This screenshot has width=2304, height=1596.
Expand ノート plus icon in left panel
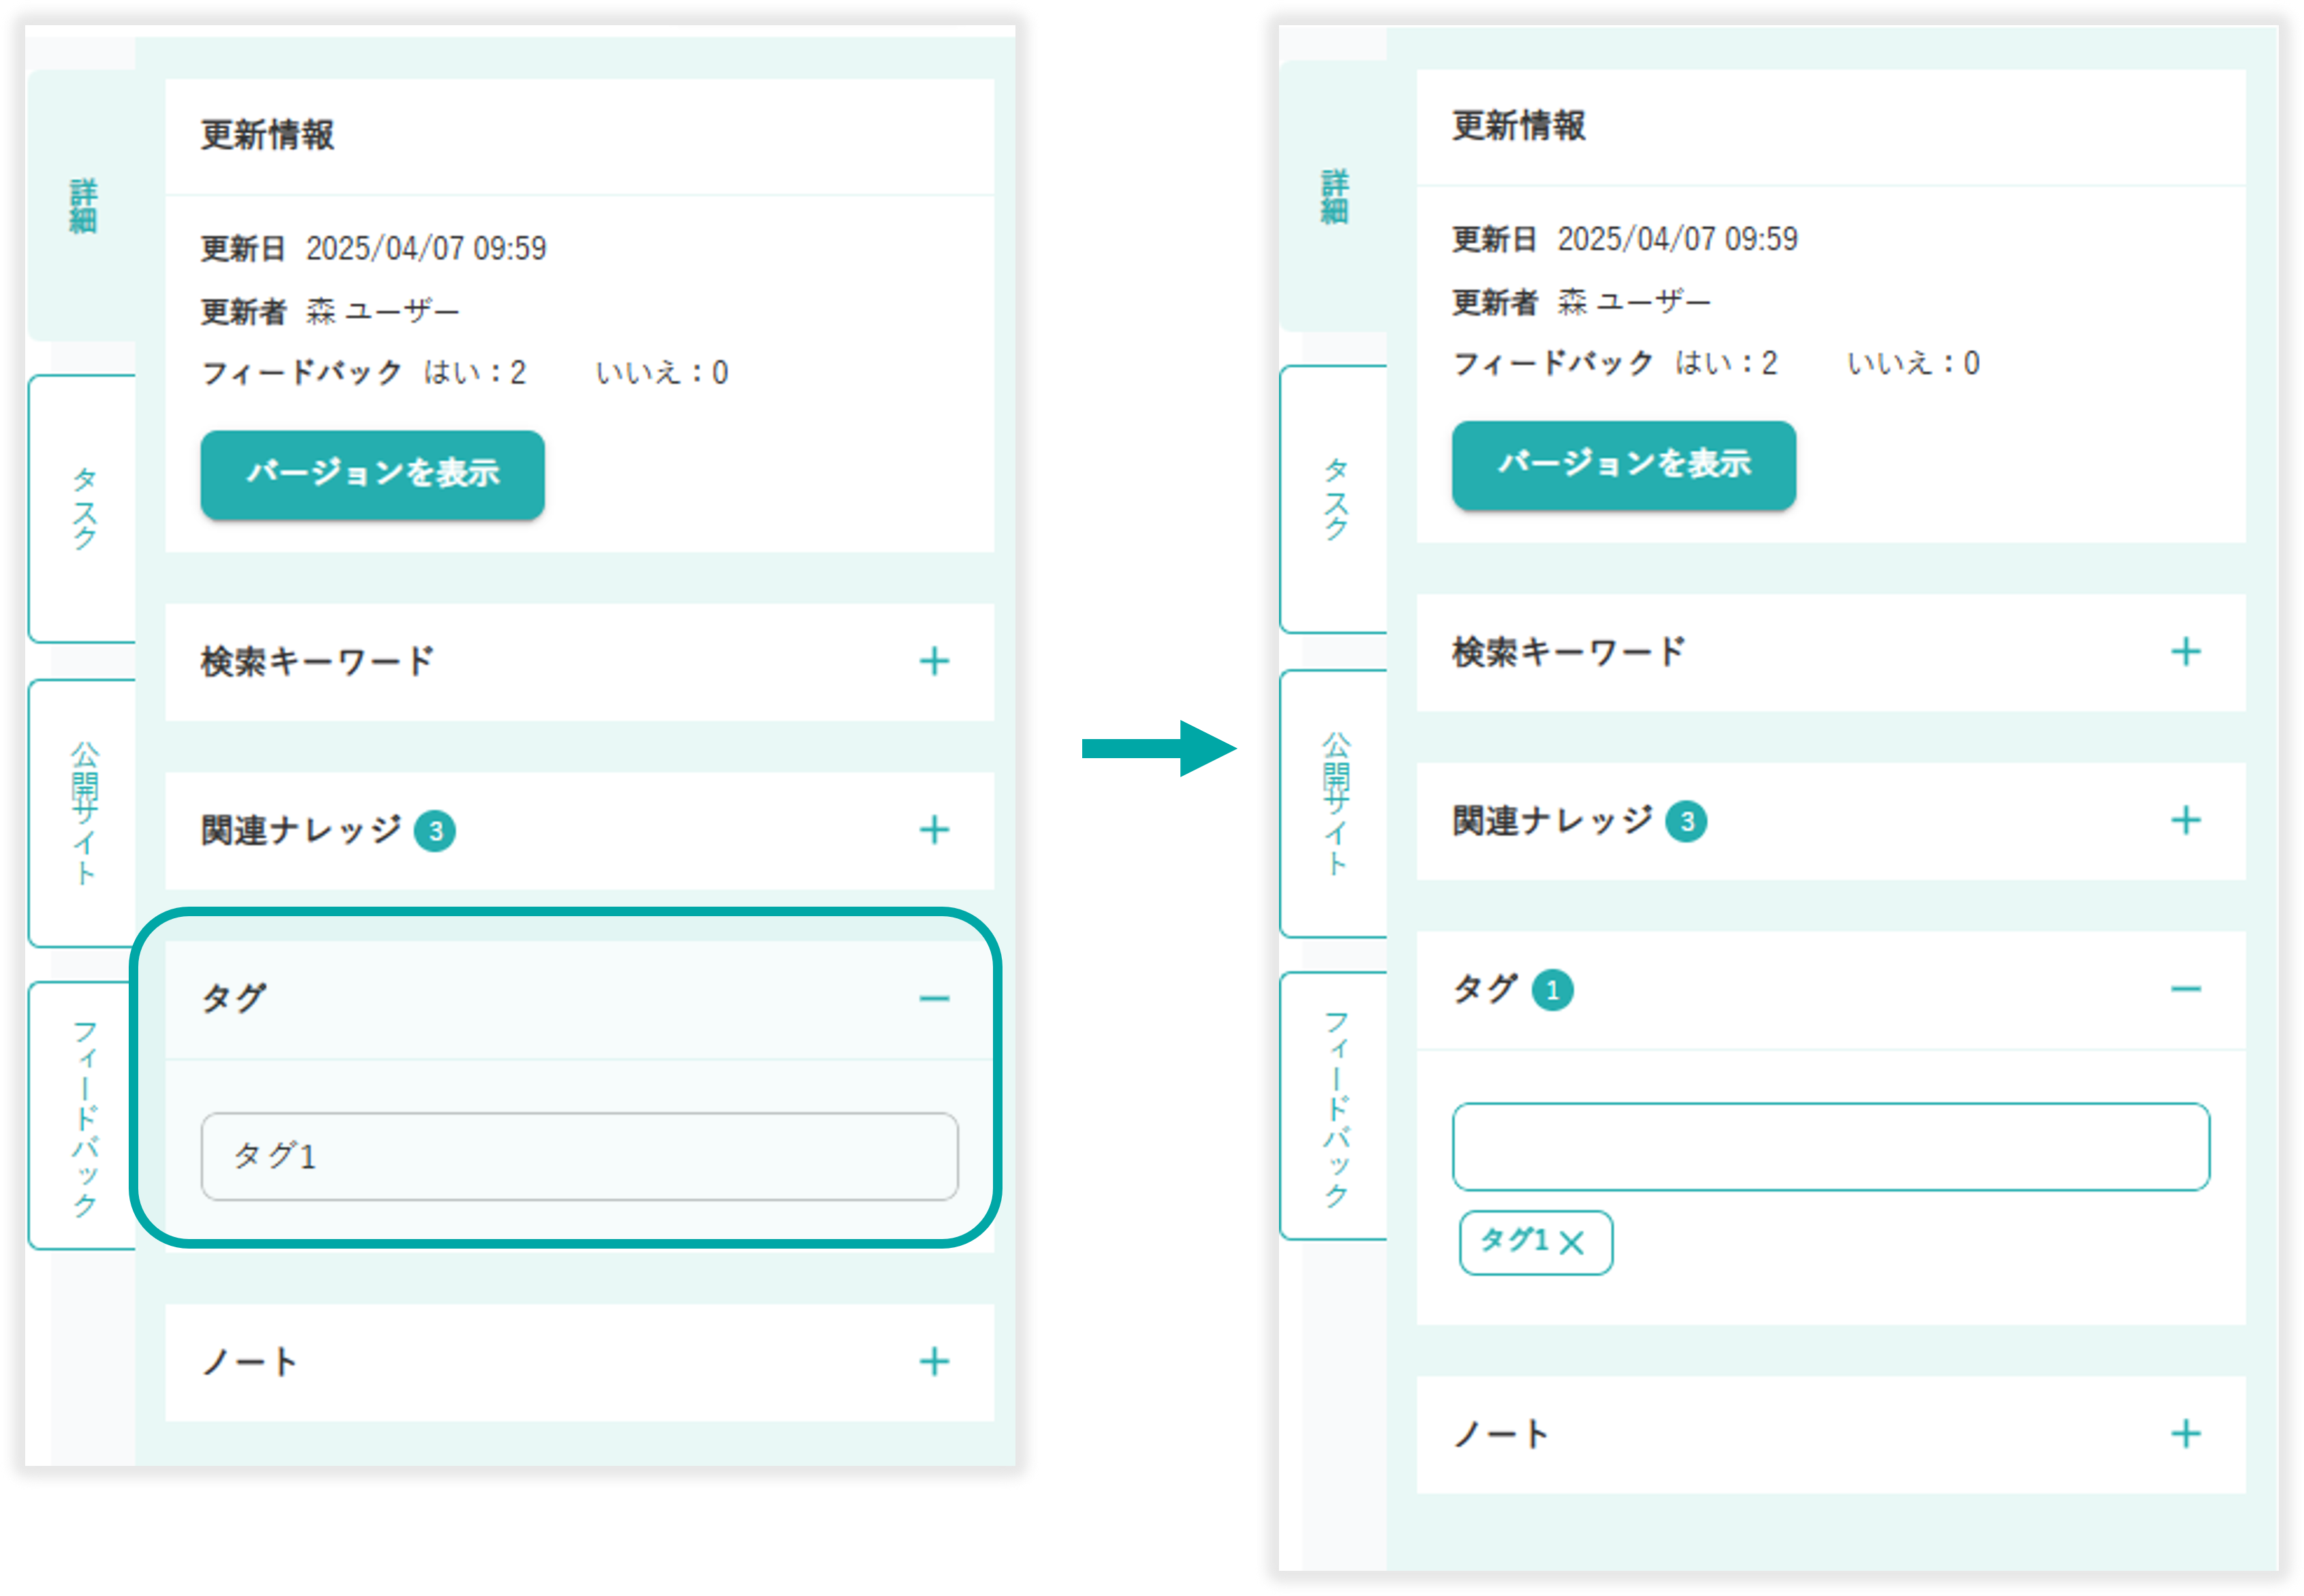tap(934, 1361)
